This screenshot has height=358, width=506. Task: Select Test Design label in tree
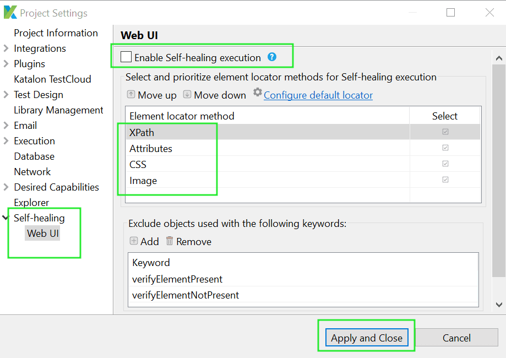pos(39,95)
